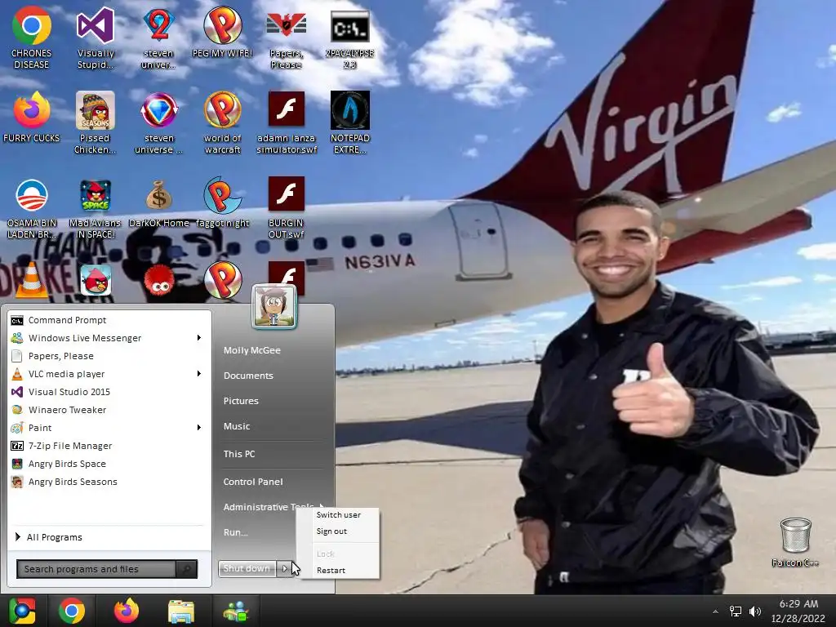
Task: Start Angry Birds Seasons from Start menu
Action: [x=109, y=482]
